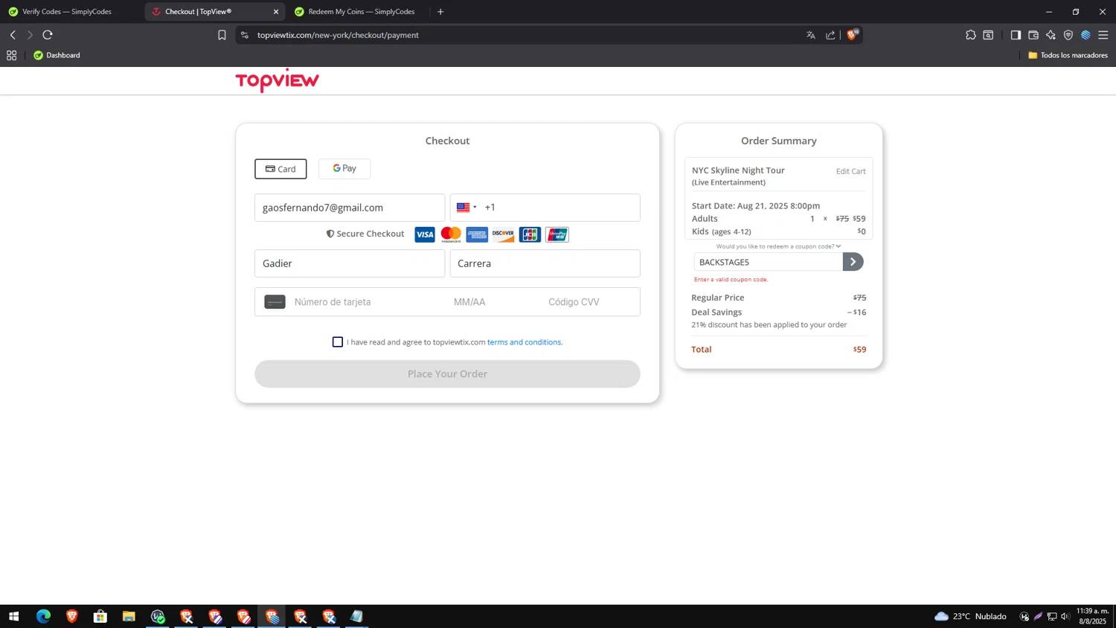Click the translate page icon
The width and height of the screenshot is (1116, 628).
click(811, 35)
